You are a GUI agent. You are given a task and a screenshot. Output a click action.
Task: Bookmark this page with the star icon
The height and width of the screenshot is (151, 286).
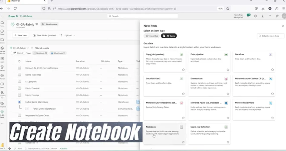pyautogui.click(x=228, y=8)
